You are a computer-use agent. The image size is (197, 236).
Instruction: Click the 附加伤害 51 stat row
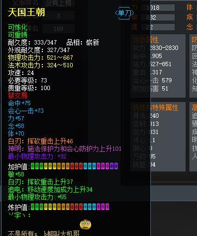(150, 88)
